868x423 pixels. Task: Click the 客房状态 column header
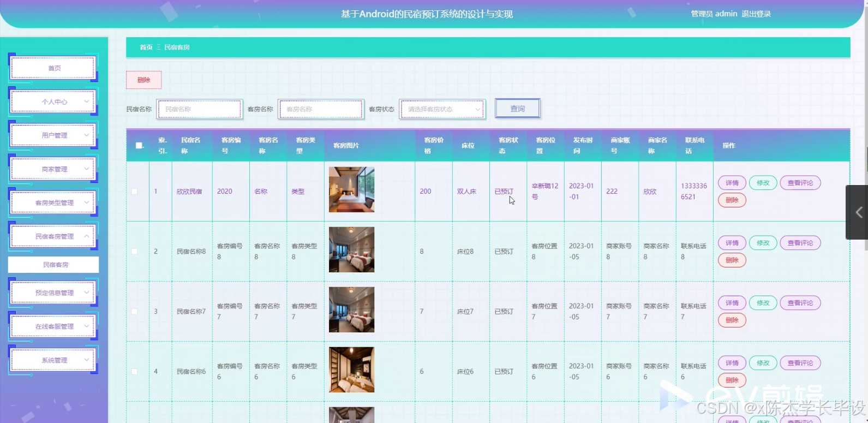[508, 146]
